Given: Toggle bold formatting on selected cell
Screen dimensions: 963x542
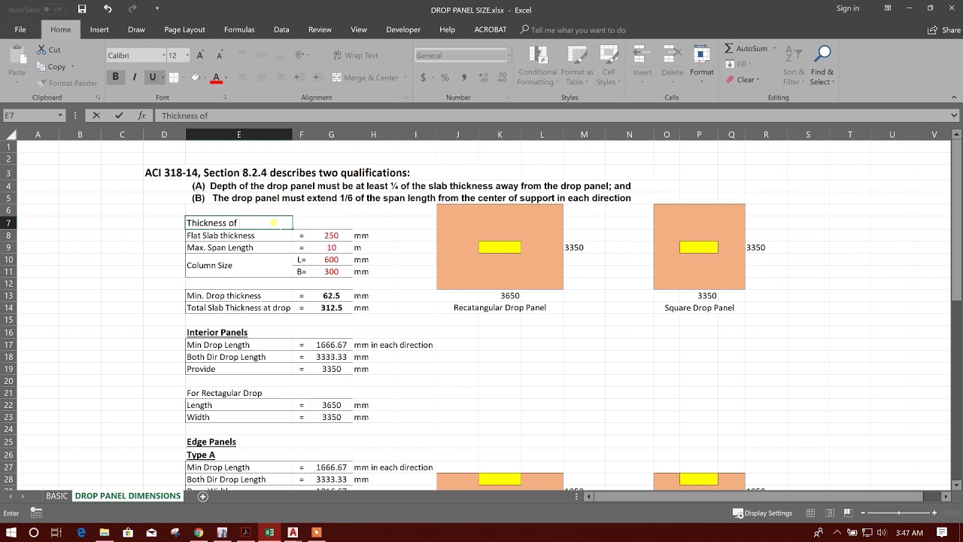Looking at the screenshot, I should pyautogui.click(x=114, y=78).
